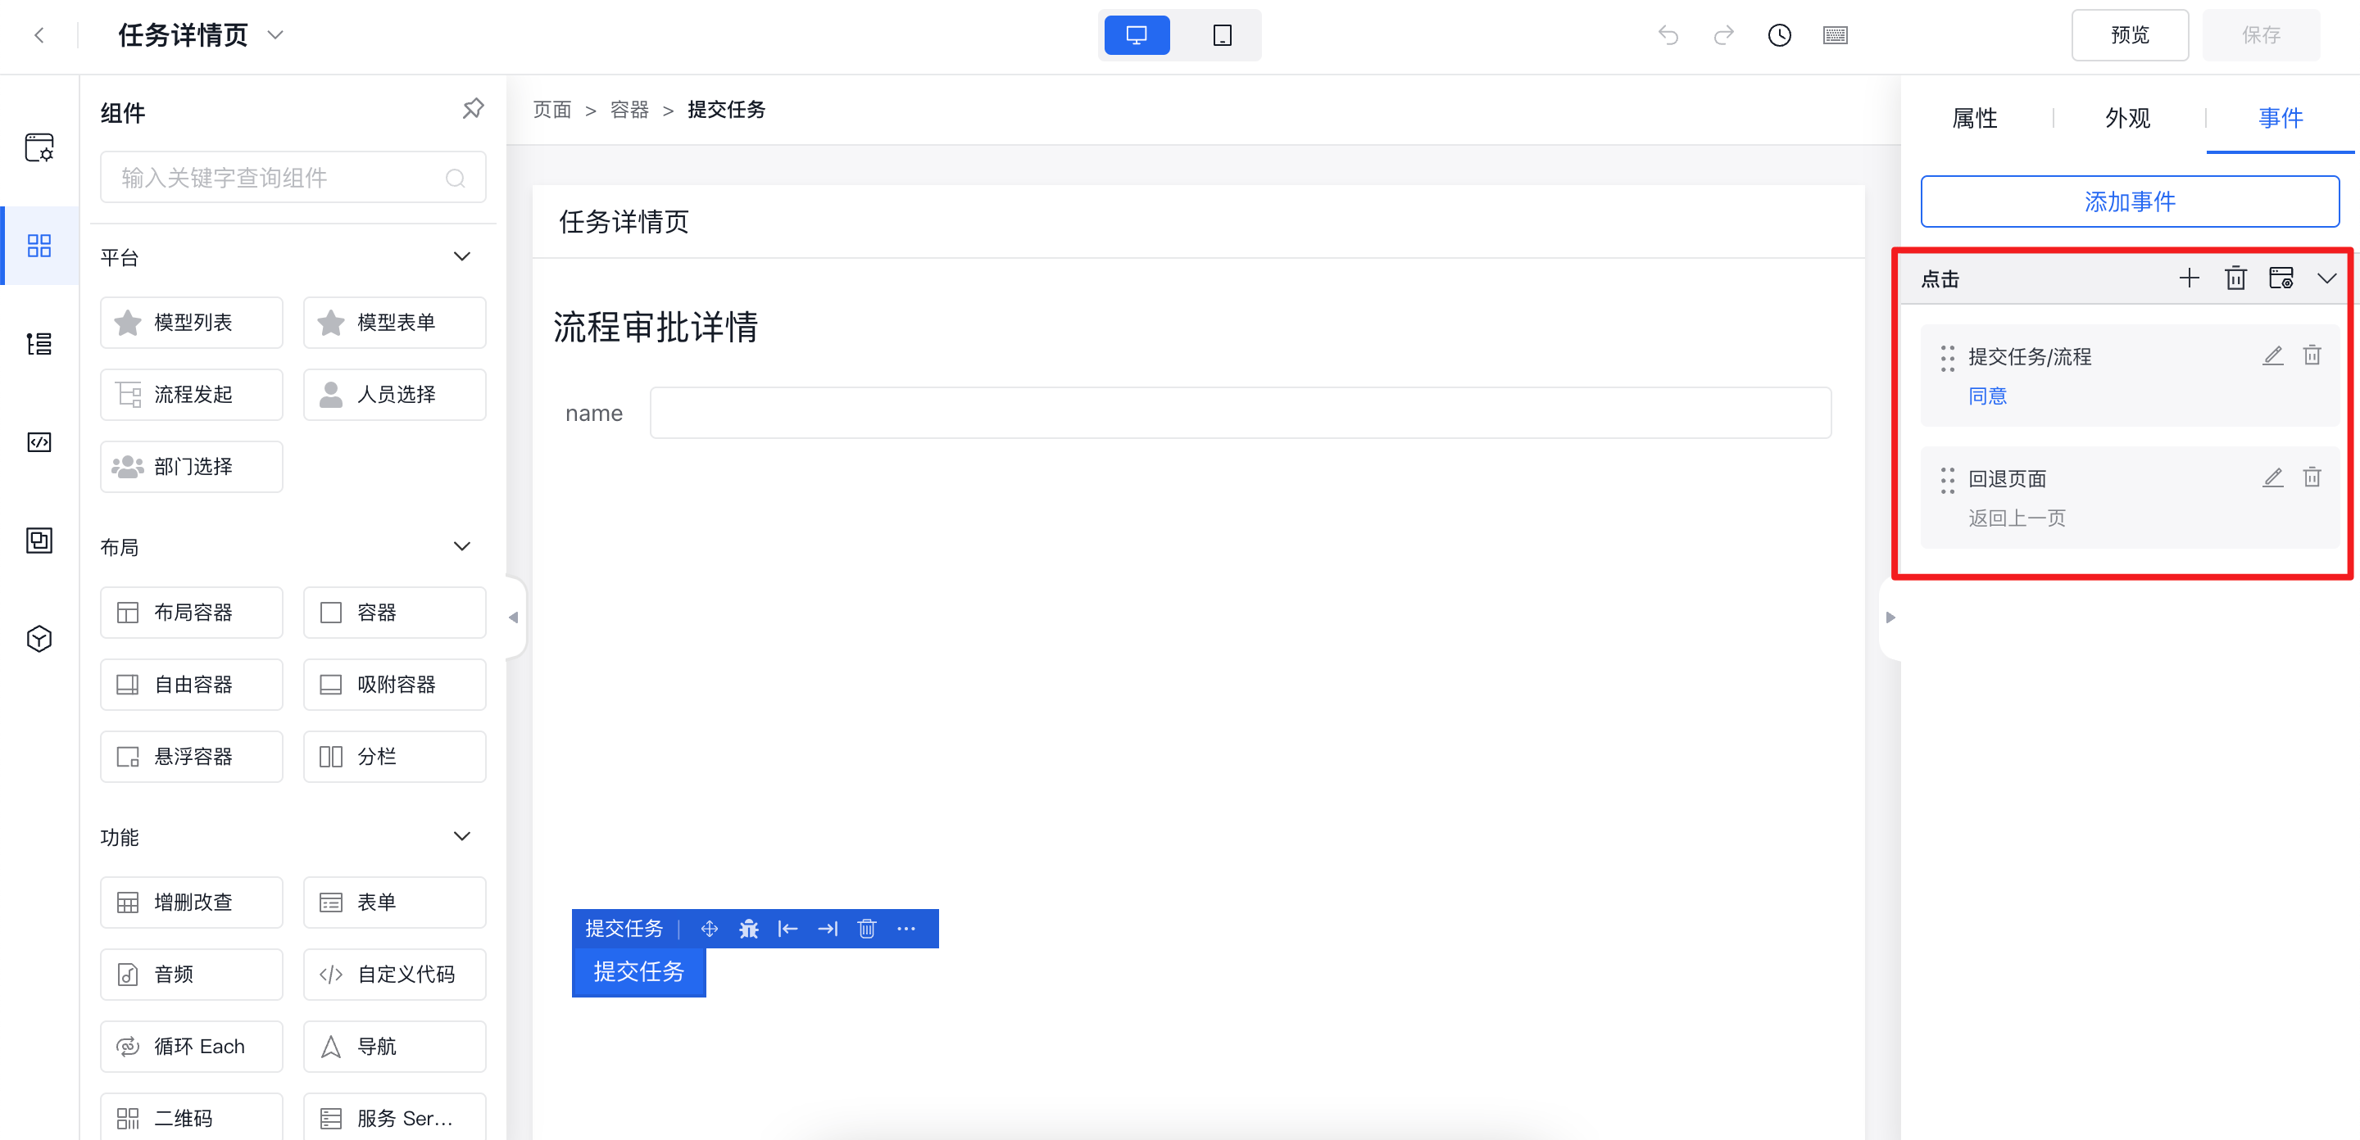The image size is (2360, 1140).
Task: Open the history clock icon
Action: (1779, 36)
